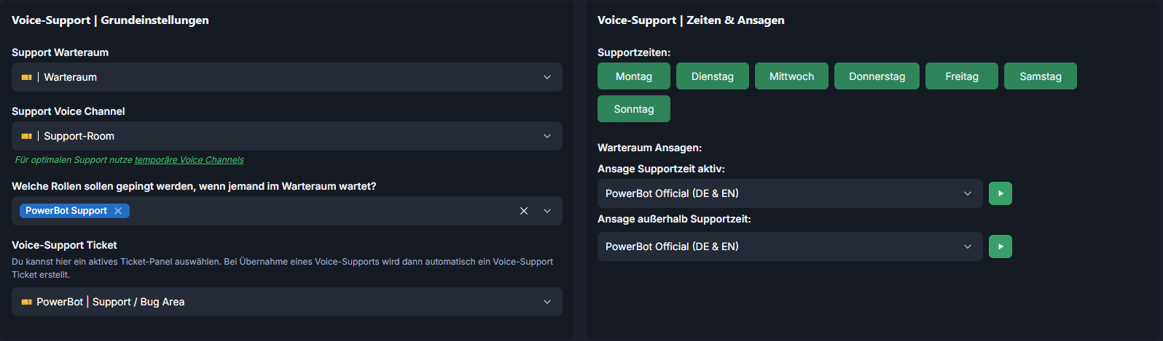Image resolution: width=1163 pixels, height=341 pixels.
Task: Click the Warteraum channel icon
Action: coord(27,77)
